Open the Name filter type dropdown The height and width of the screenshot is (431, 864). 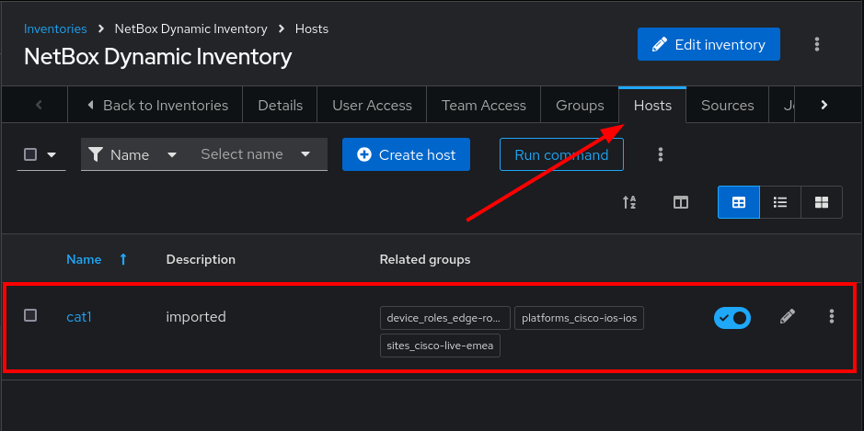tap(133, 154)
